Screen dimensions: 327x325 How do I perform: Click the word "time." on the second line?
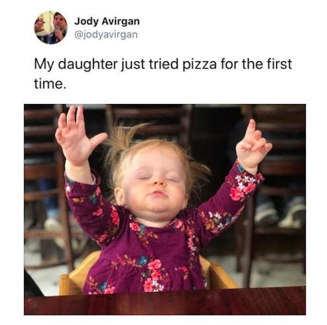pyautogui.click(x=50, y=84)
